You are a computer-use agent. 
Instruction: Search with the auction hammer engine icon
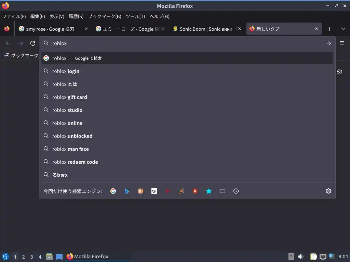[181, 191]
